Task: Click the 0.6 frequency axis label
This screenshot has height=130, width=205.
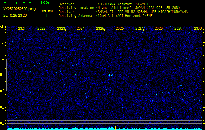Action: click(x=3, y=123)
